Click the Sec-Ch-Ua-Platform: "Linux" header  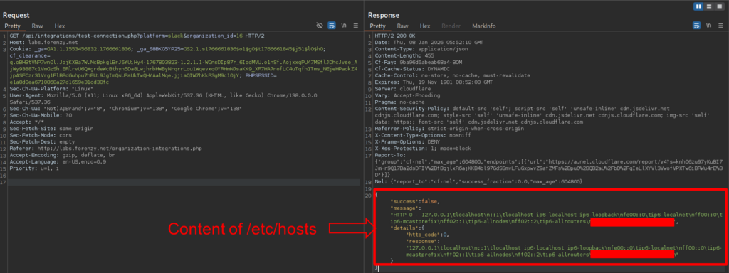click(x=51, y=89)
